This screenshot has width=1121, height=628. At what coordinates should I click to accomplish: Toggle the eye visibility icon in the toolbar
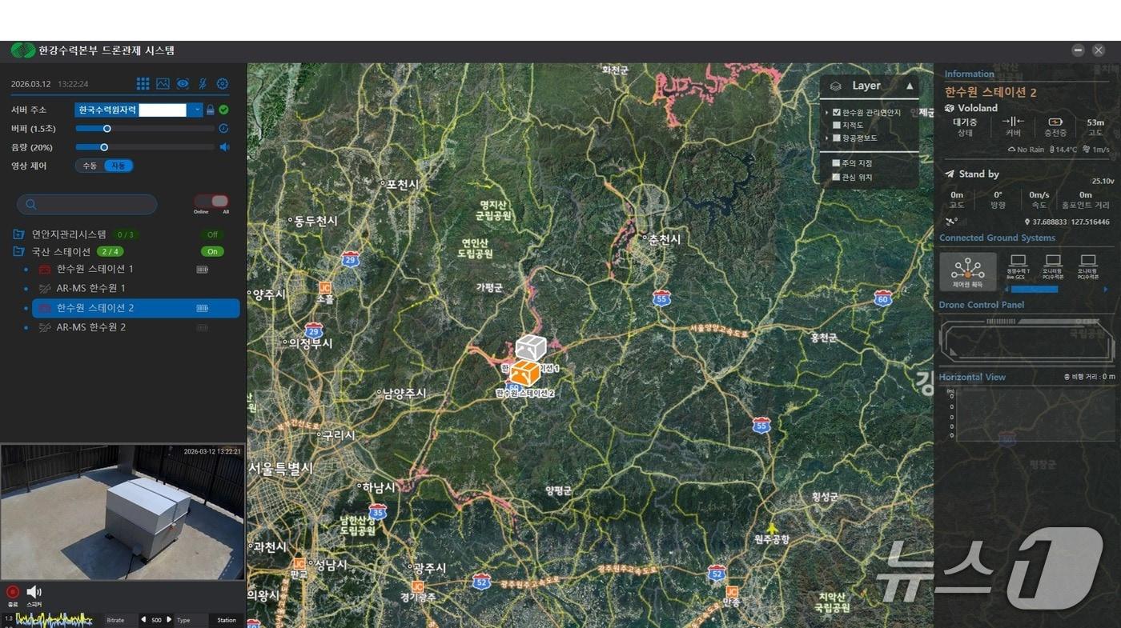pyautogui.click(x=183, y=84)
